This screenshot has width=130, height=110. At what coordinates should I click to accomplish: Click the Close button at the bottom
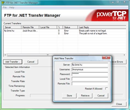click(119, 104)
